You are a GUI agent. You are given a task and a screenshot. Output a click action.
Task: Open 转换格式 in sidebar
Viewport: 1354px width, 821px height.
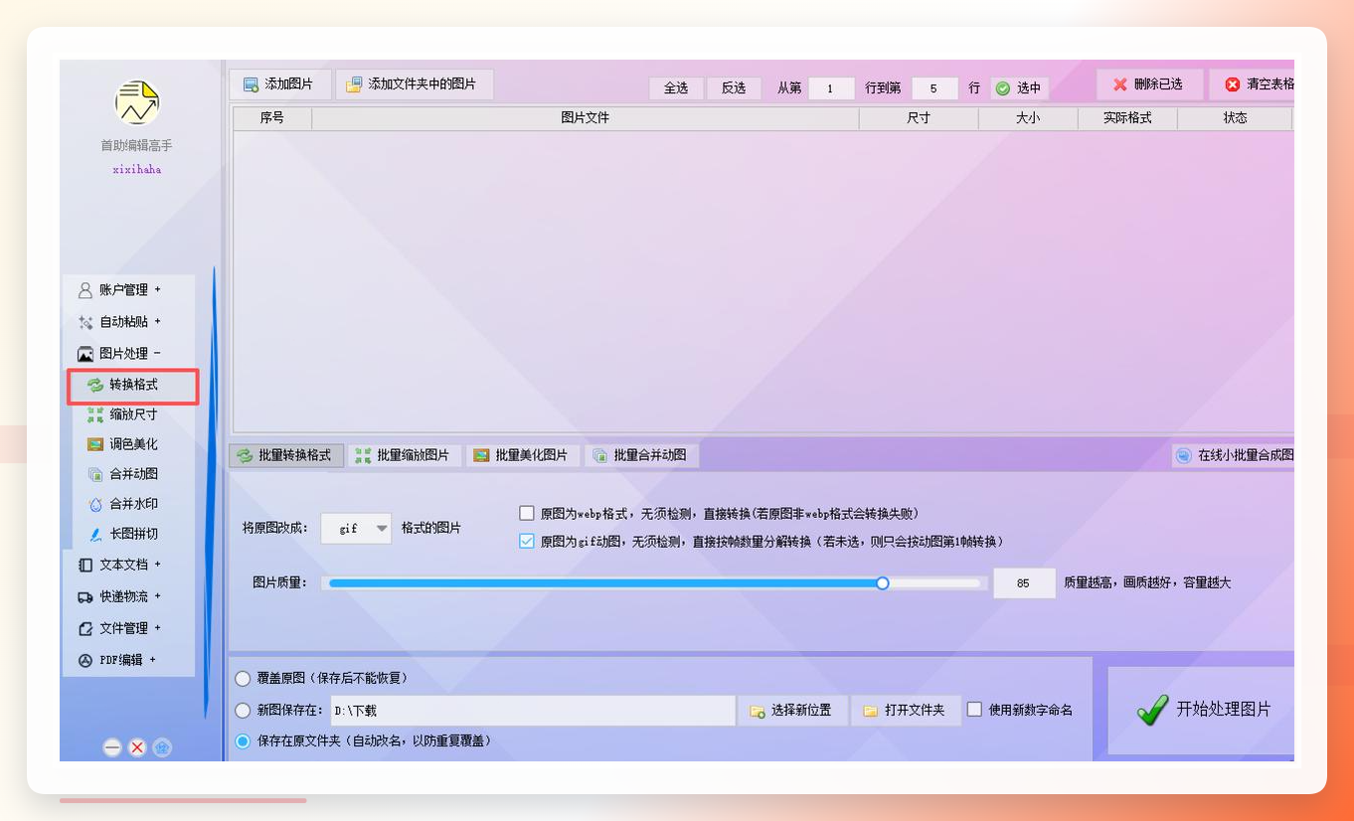[x=133, y=385]
